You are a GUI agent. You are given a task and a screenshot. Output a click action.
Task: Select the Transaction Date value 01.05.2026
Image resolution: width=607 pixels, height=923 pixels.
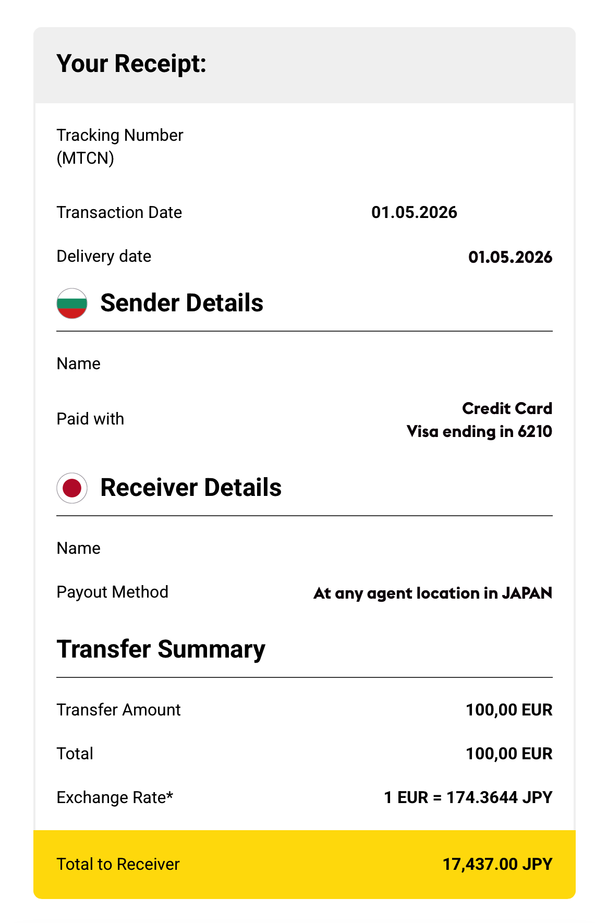pyautogui.click(x=414, y=212)
